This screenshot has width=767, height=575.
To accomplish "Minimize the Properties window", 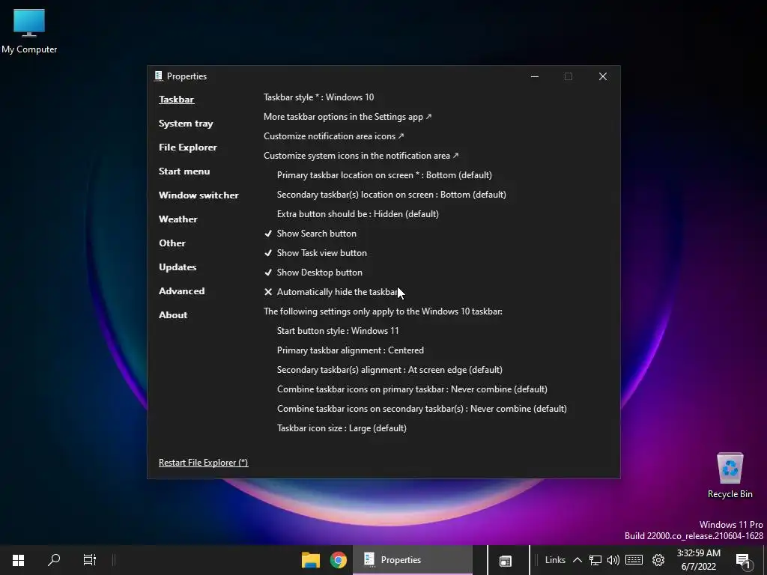I will 535,76.
